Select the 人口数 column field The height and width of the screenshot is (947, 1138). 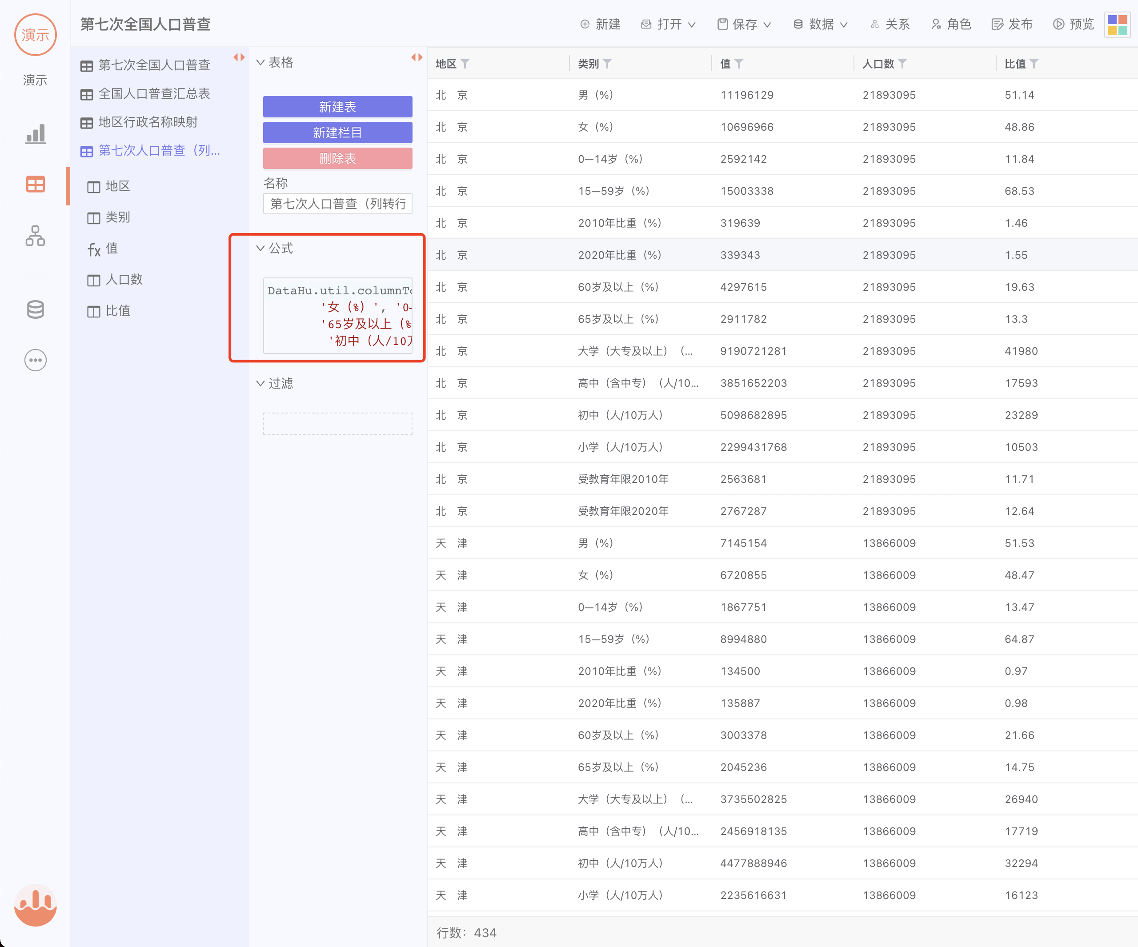coord(115,280)
